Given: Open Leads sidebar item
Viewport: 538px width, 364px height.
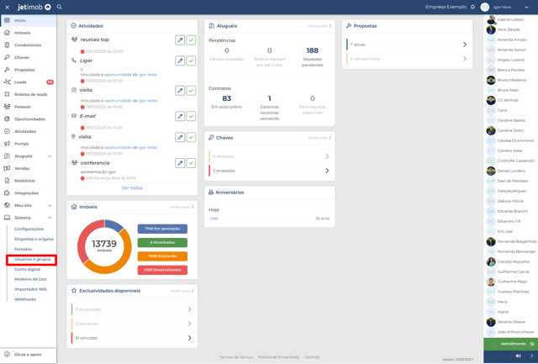Looking at the screenshot, I should click(28, 82).
